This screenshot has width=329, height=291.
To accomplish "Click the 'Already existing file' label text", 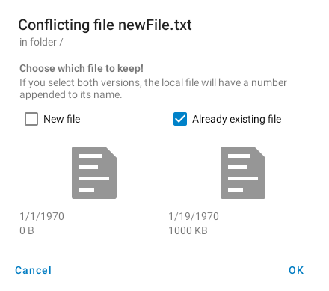I will (237, 119).
